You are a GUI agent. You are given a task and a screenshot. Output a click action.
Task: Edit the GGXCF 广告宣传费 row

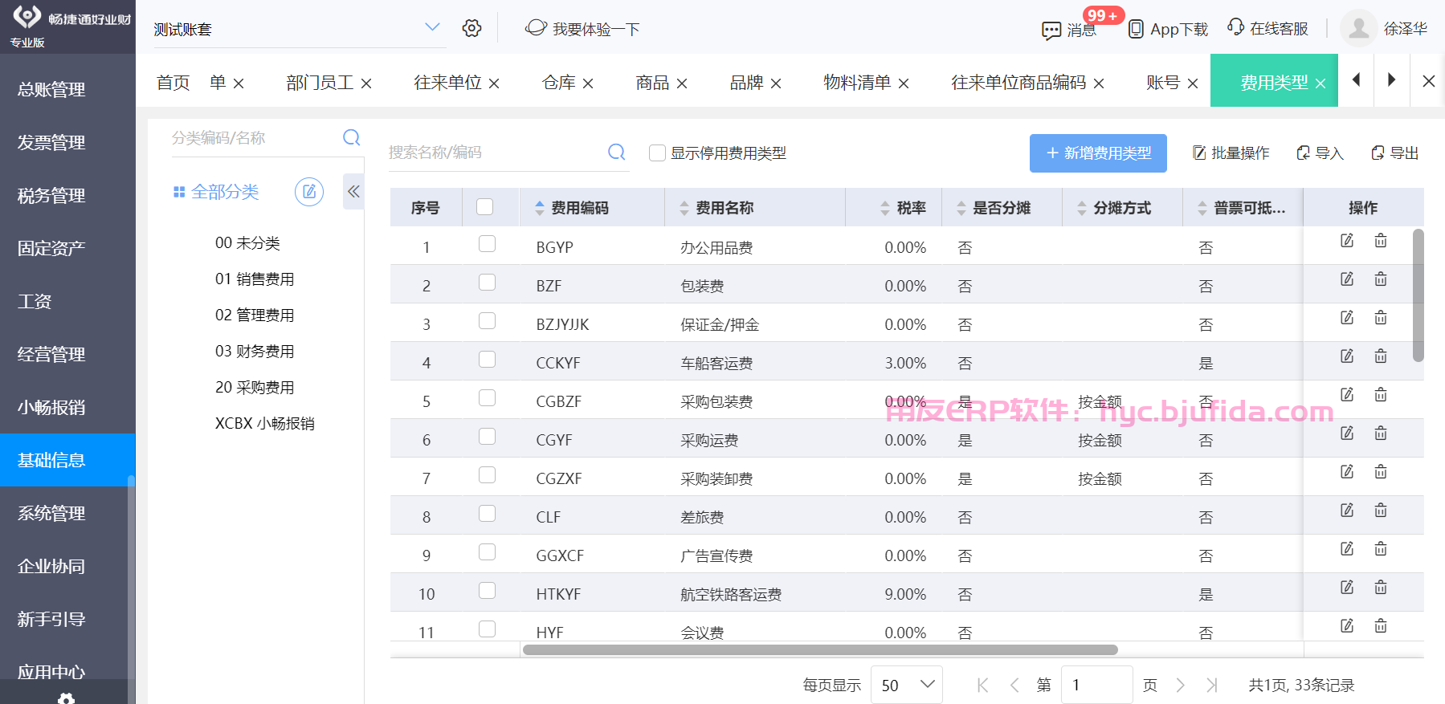[x=1347, y=549]
